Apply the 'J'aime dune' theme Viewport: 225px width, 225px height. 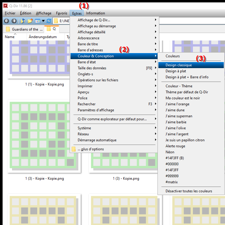[x=191, y=110]
